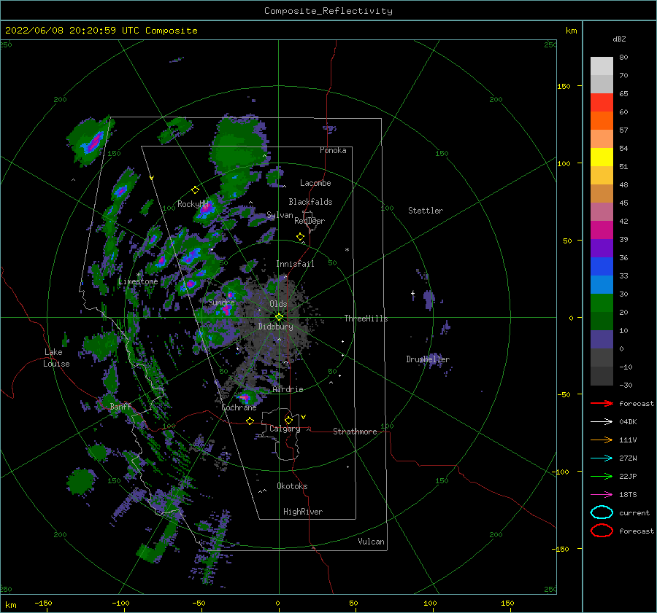Click the green 22JP arrow legend icon

602,476
